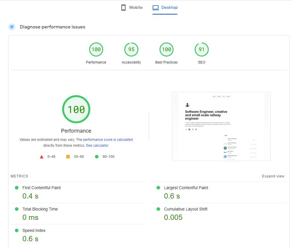The width and height of the screenshot is (292, 248).
Task: Click the Expand view button
Action: coord(273,176)
